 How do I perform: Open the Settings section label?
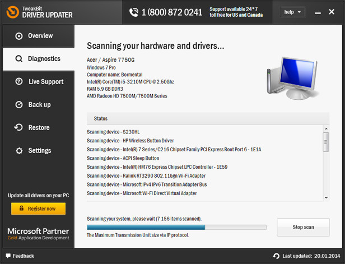(40, 151)
